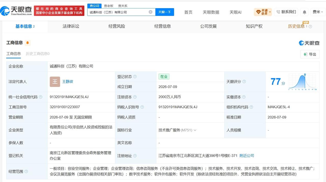Viewport: 326px width, 182px height.
Task: Click the TianYanCha logo
Action: pyautogui.click(x=16, y=11)
